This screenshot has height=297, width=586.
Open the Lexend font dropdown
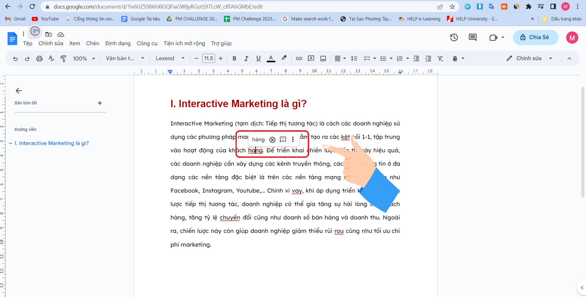point(170,59)
